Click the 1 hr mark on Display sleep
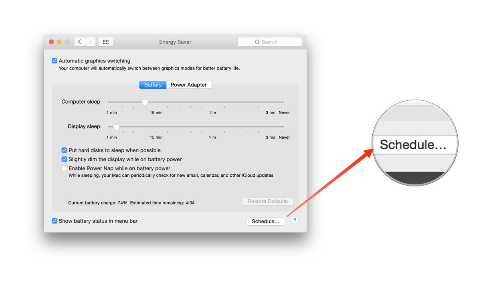Screen dimensions: 481x286 [212, 137]
